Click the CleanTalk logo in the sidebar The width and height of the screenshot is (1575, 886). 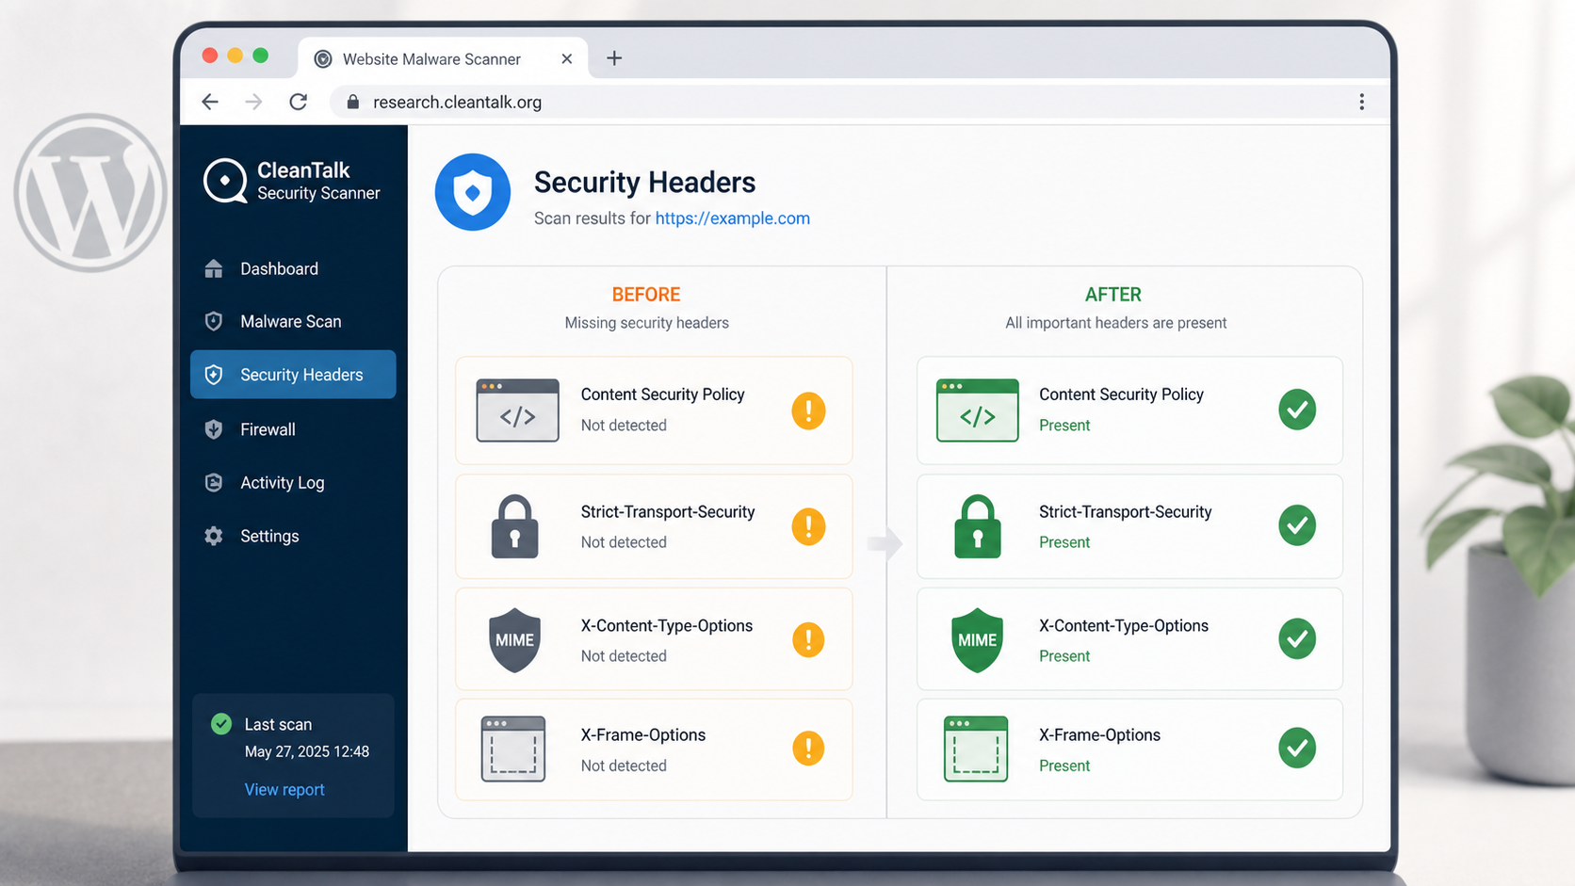click(x=292, y=181)
